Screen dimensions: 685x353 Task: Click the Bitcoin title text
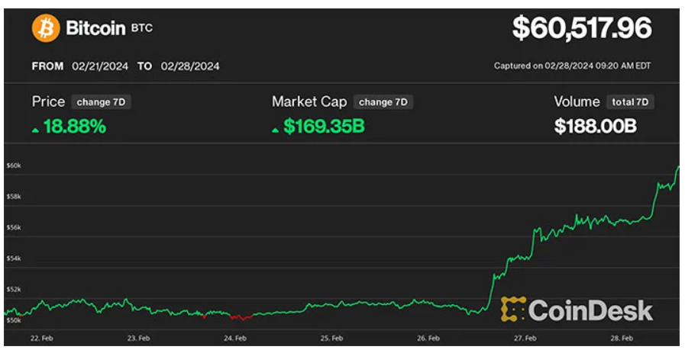tap(95, 28)
